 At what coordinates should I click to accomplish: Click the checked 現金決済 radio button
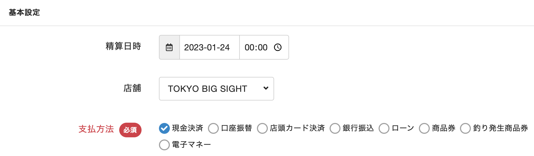(x=164, y=128)
